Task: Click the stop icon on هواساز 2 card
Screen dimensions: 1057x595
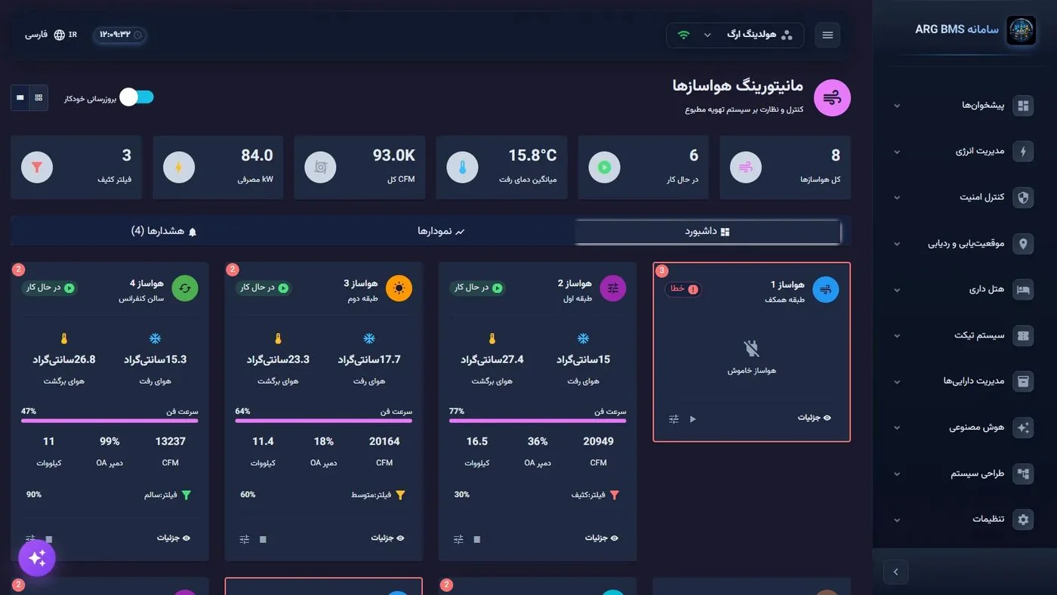Action: (x=477, y=539)
